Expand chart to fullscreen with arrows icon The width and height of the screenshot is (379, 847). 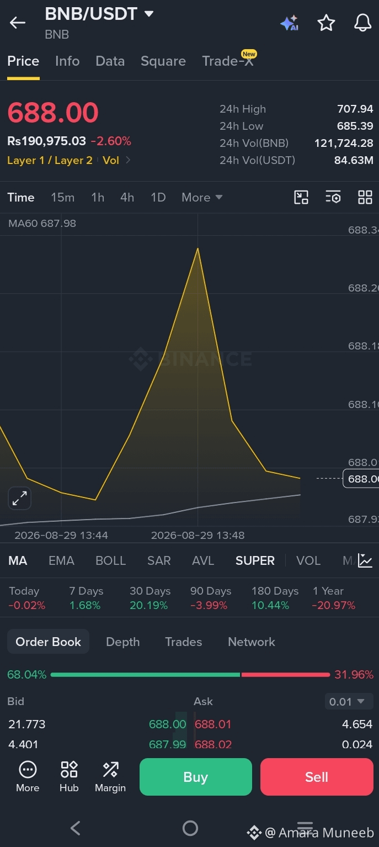[x=20, y=499]
